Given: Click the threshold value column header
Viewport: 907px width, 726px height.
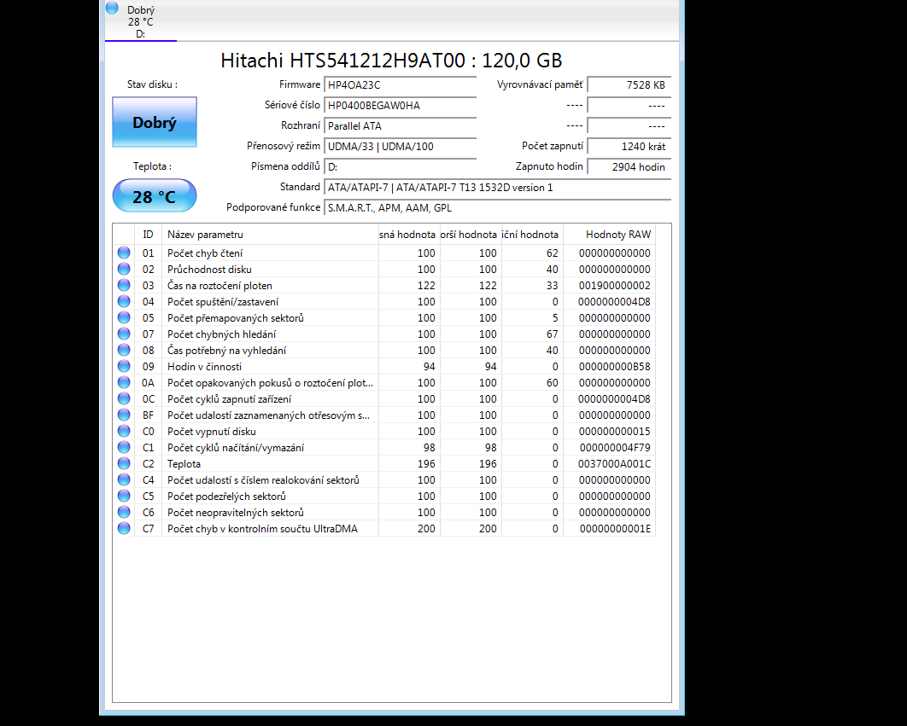Looking at the screenshot, I should pyautogui.click(x=532, y=234).
